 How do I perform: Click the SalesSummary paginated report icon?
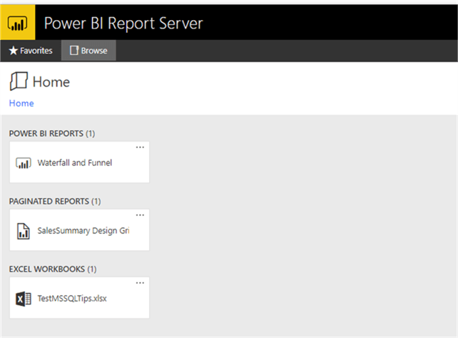[24, 232]
